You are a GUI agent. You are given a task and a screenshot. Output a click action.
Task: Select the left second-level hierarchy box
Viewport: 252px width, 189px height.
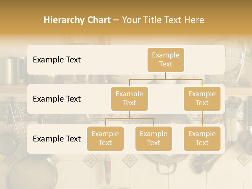[x=129, y=98]
